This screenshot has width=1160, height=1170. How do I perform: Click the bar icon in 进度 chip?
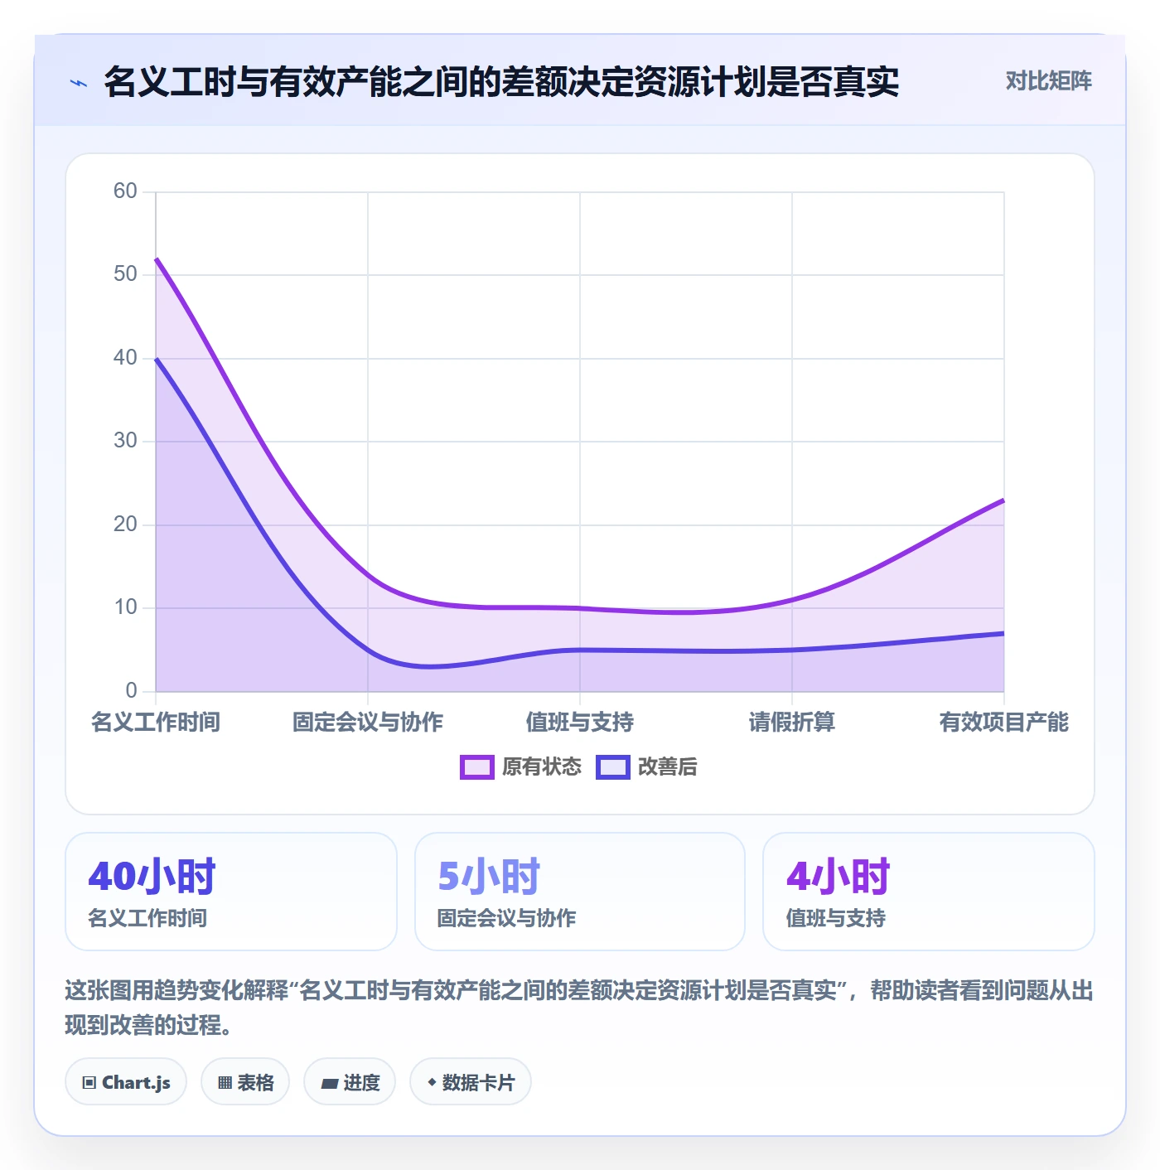[x=330, y=1084]
